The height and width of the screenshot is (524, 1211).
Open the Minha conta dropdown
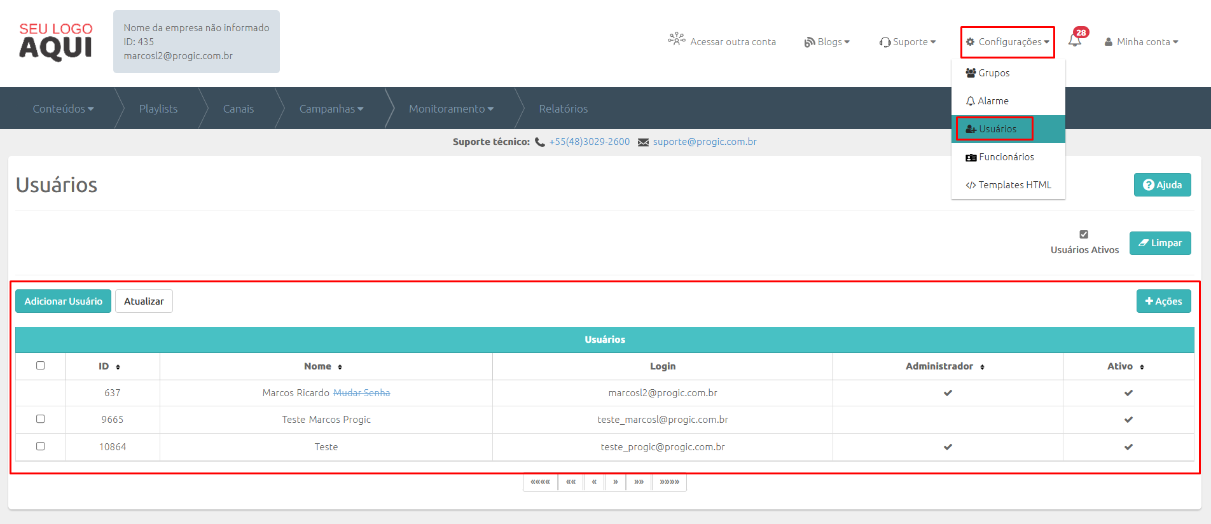(1142, 42)
